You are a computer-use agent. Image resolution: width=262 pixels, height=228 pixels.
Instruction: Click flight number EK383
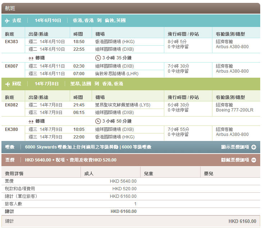pos(12,42)
